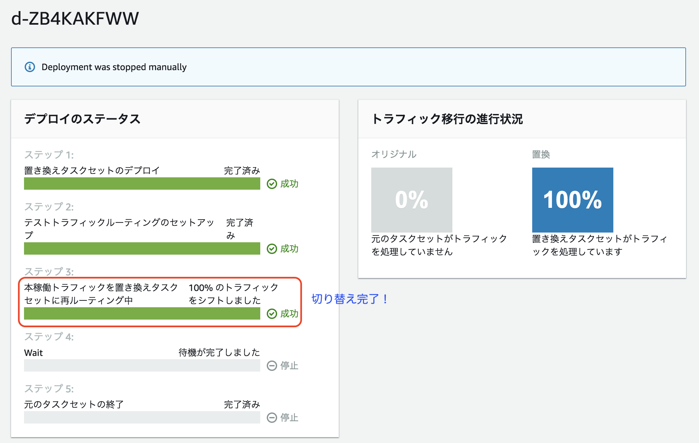Click the info icon in deployment banner
The width and height of the screenshot is (699, 443).
pos(30,67)
